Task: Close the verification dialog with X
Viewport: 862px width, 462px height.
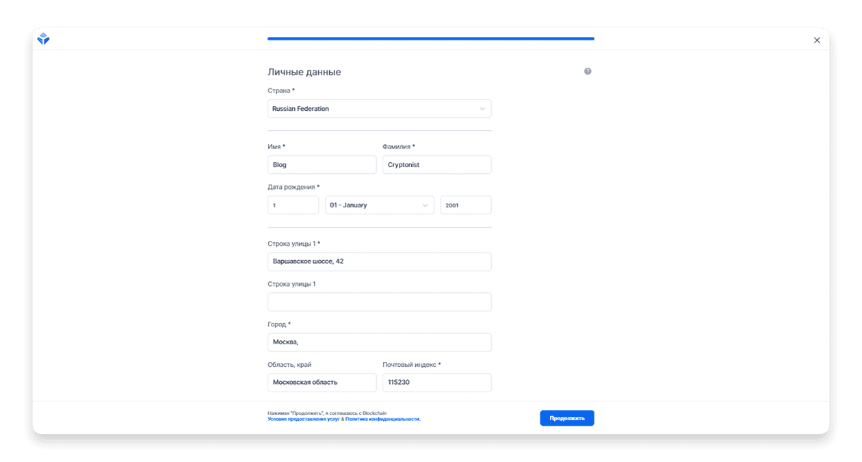Action: click(x=817, y=40)
